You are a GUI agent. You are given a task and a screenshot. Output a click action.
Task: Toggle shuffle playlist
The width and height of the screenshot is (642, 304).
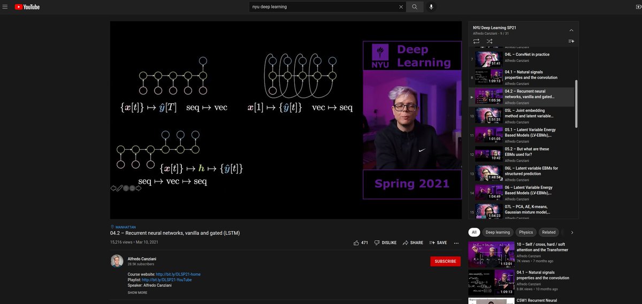[x=489, y=41]
